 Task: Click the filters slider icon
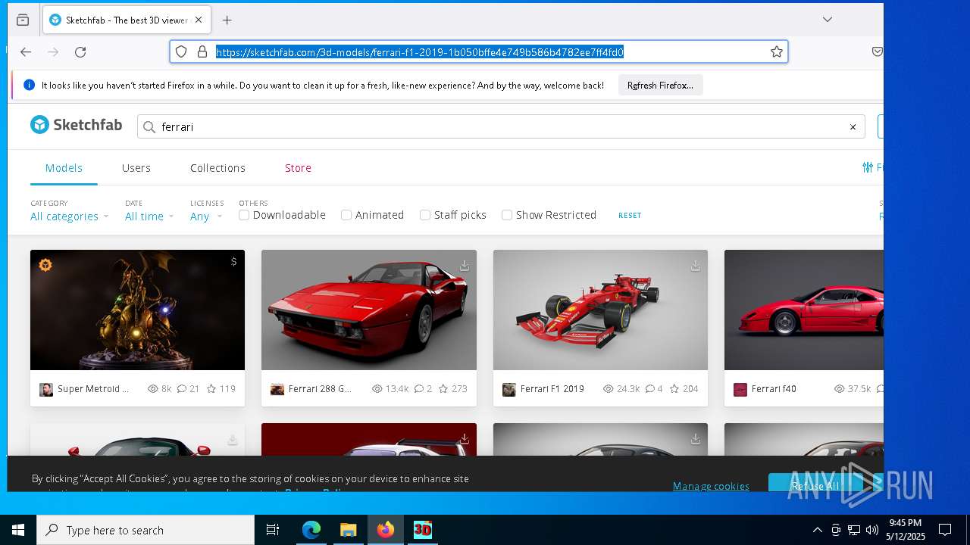pos(868,167)
